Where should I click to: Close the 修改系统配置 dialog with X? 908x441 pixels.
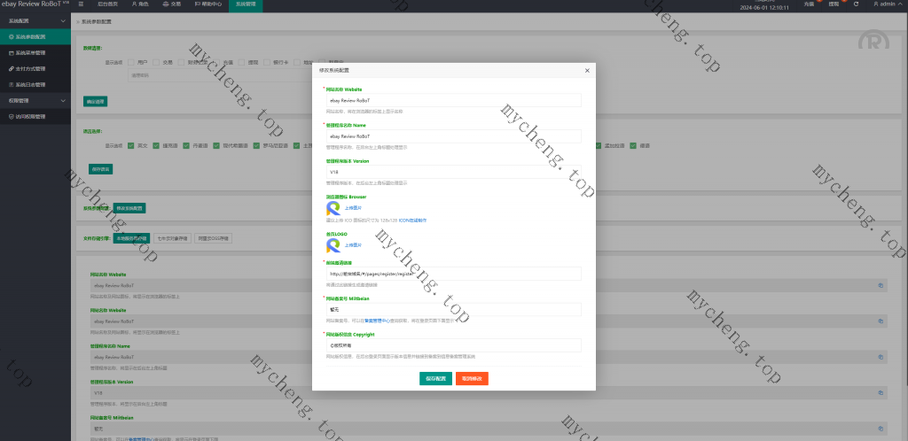coord(587,69)
